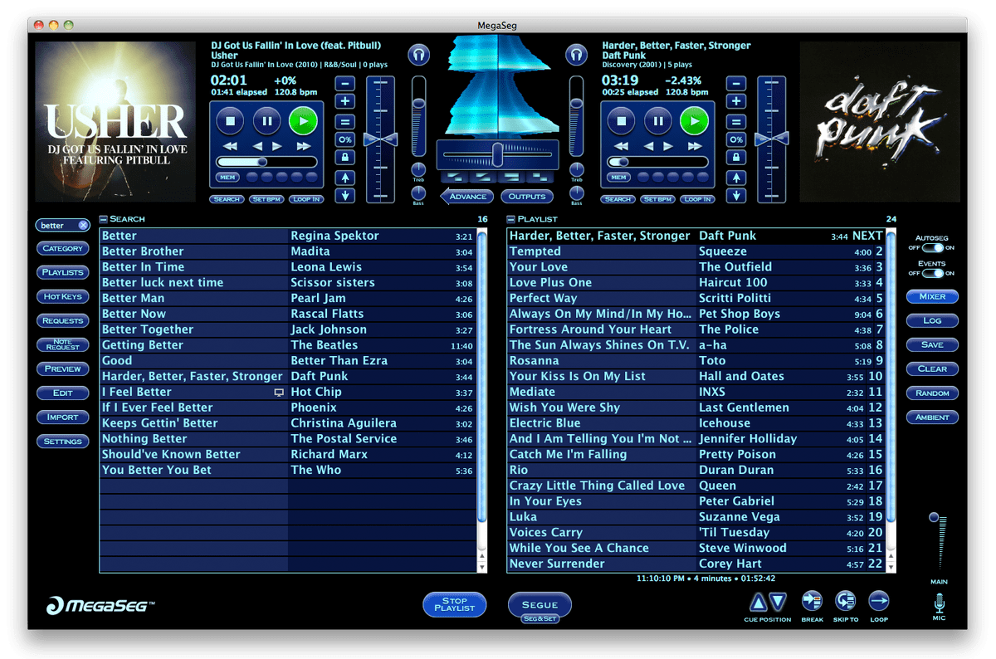996x659 pixels.
Task: Click green play button on Daft Punk deck
Action: [695, 121]
